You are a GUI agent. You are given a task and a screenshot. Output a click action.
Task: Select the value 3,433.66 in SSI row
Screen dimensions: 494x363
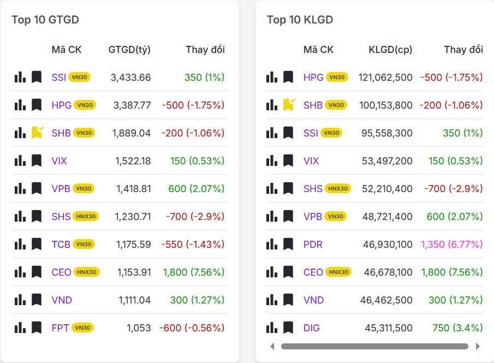tap(131, 77)
